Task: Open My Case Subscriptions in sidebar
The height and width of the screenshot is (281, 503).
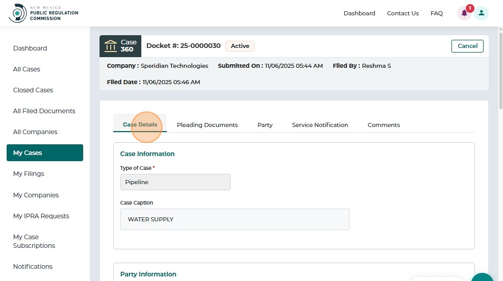Action: (x=34, y=241)
